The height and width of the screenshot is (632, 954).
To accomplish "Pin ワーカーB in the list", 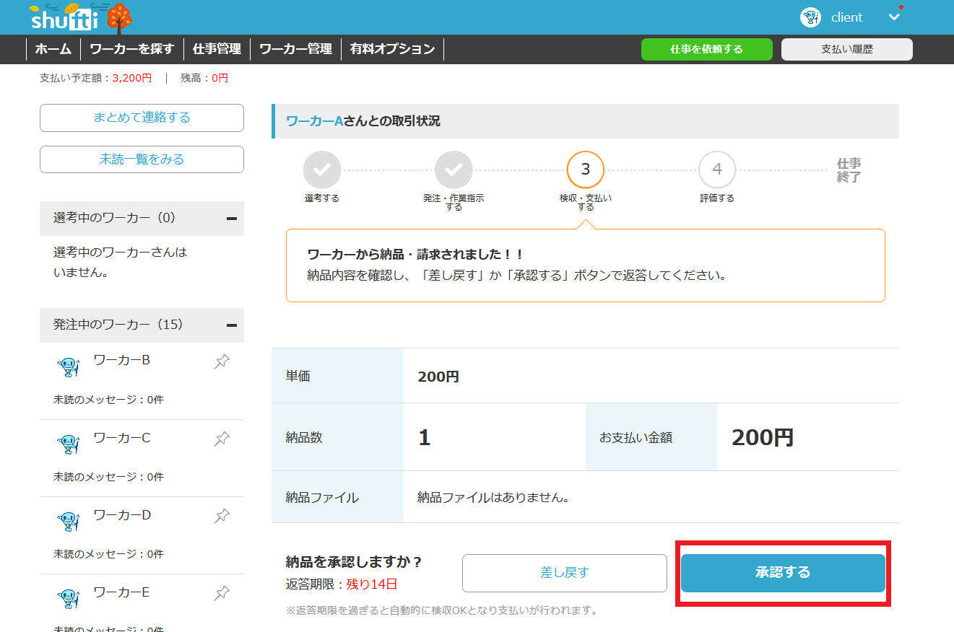I will pos(222,361).
